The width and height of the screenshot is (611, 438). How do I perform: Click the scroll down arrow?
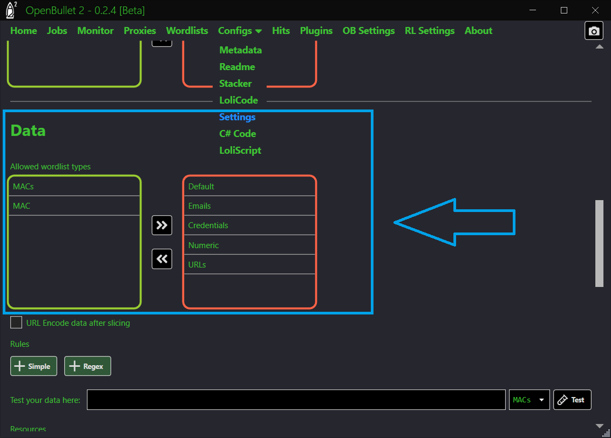(x=599, y=426)
